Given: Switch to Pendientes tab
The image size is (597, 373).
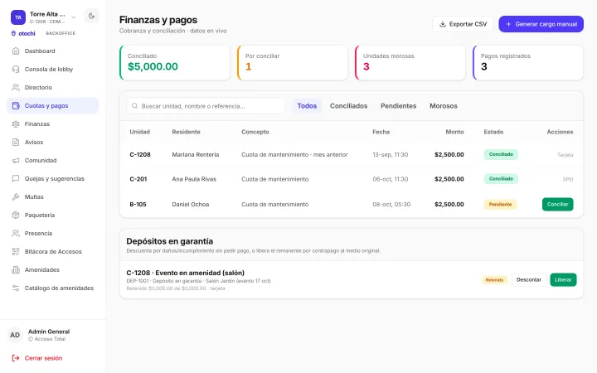Looking at the screenshot, I should click(398, 106).
